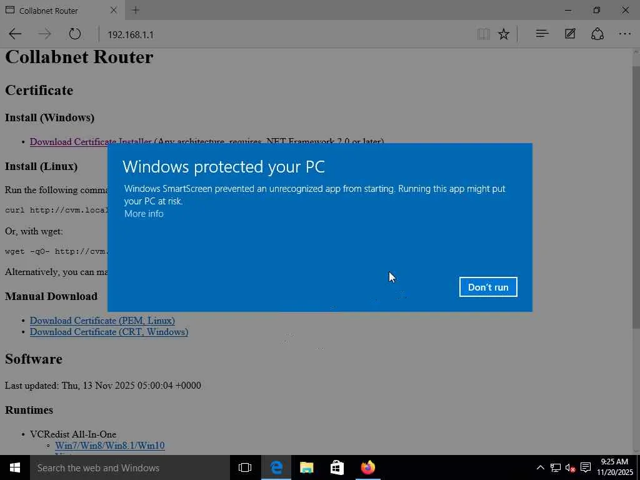The width and height of the screenshot is (640, 480).
Task: Add page to favorites with star icon
Action: tap(504, 34)
